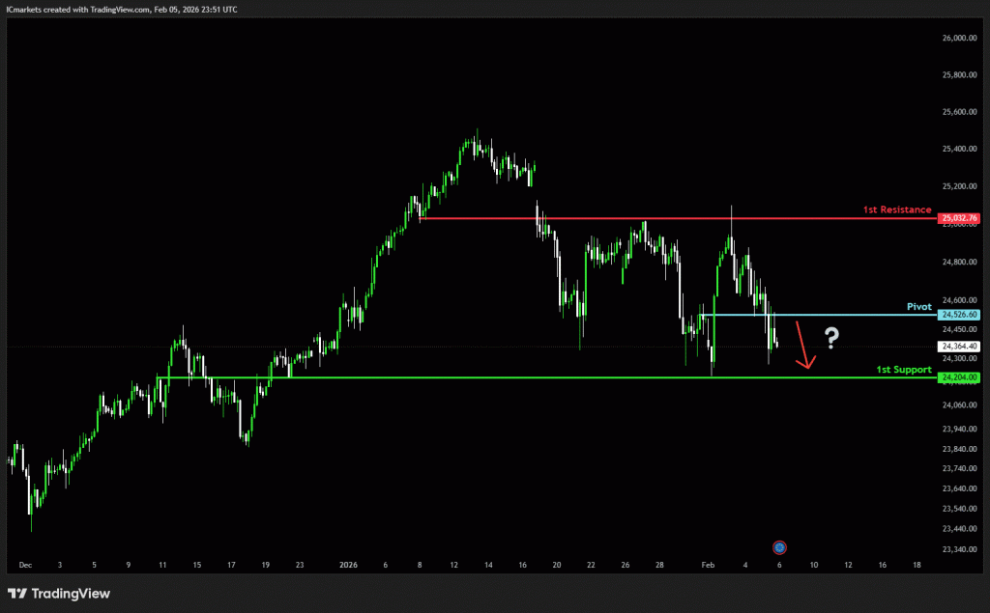Click the blue 24,526.60 pivot price tag
Image resolution: width=990 pixels, height=613 pixels.
click(x=959, y=315)
